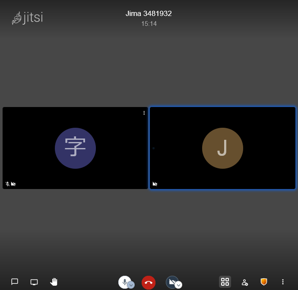Viewport: 298px width, 290px height.
Task: Select the participant tile with avatar 字
Action: click(75, 148)
